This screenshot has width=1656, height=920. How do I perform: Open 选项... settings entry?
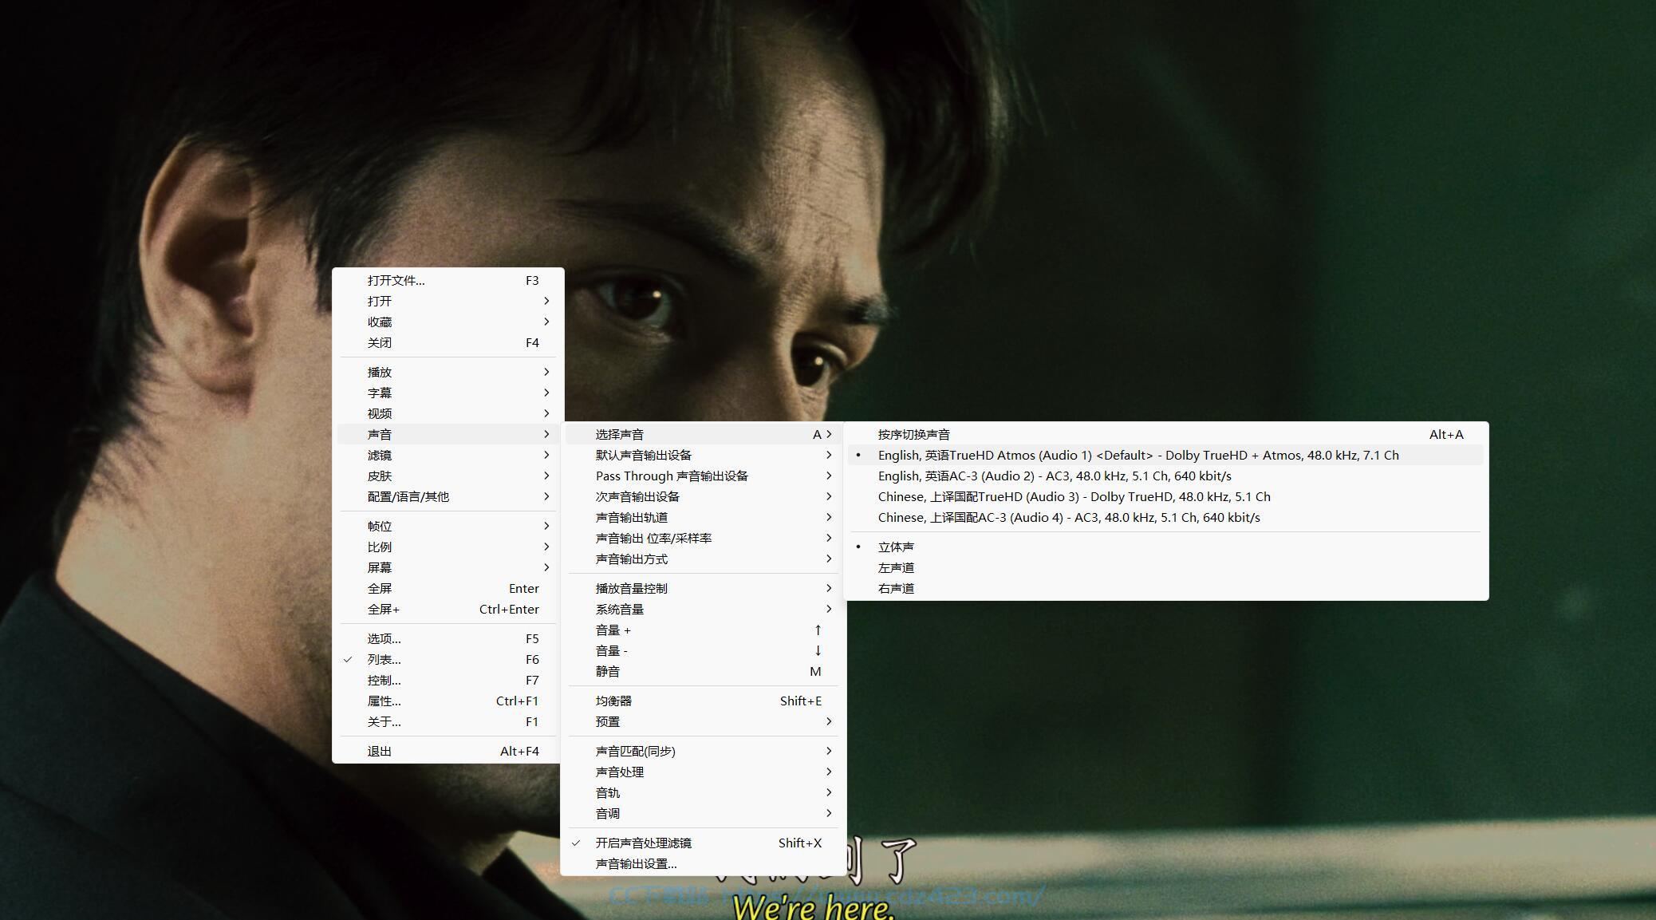click(x=448, y=638)
